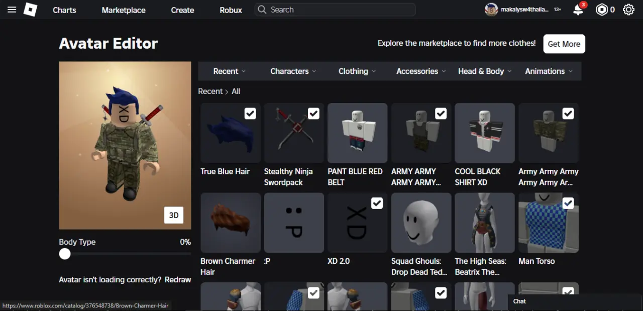Open the Create page
Screen dimensions: 643x311
tap(182, 10)
